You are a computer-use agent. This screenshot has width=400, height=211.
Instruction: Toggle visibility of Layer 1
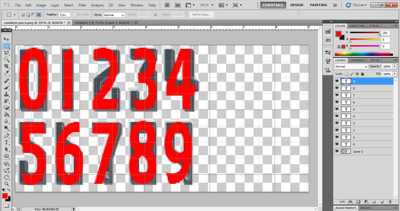tap(337, 151)
